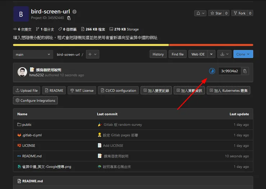Open the Clone dropdown
266x189 pixels.
(x=243, y=54)
